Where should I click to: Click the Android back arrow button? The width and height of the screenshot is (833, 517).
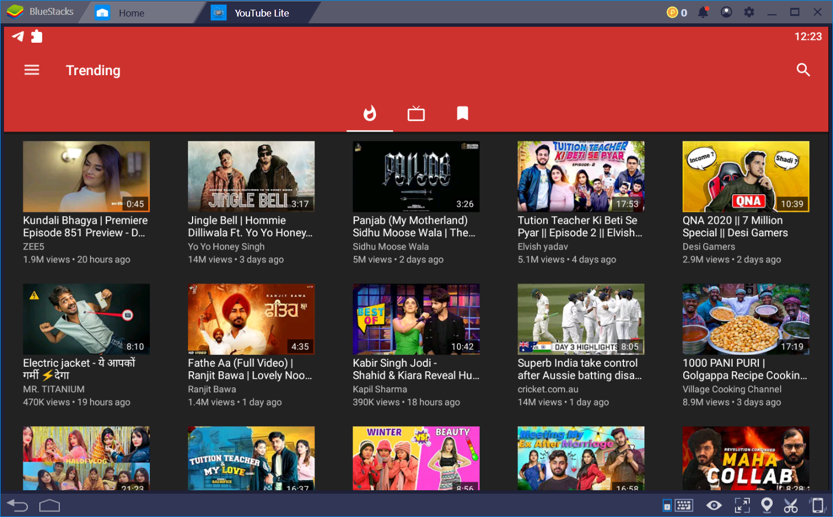17,506
